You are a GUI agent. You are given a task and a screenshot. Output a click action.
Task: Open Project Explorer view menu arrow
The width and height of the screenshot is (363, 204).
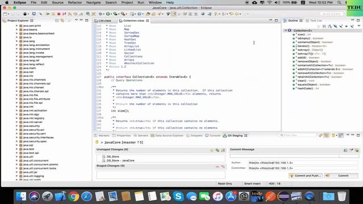tap(76, 20)
